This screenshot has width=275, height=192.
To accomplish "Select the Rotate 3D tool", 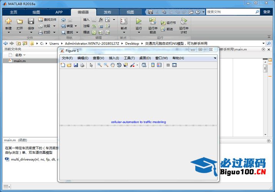I will pos(119,65).
